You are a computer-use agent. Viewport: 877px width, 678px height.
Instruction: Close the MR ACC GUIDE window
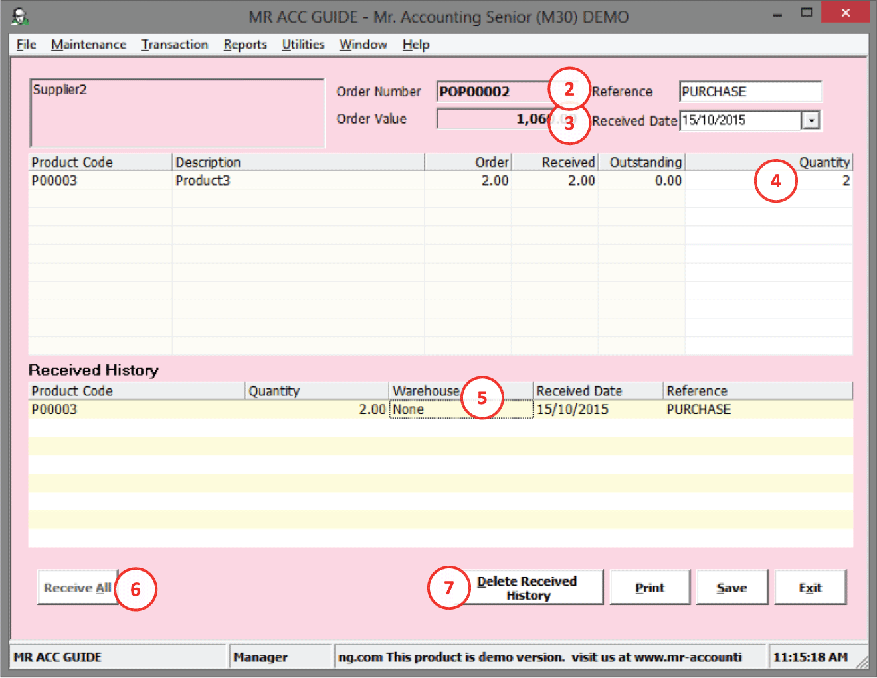click(x=845, y=13)
